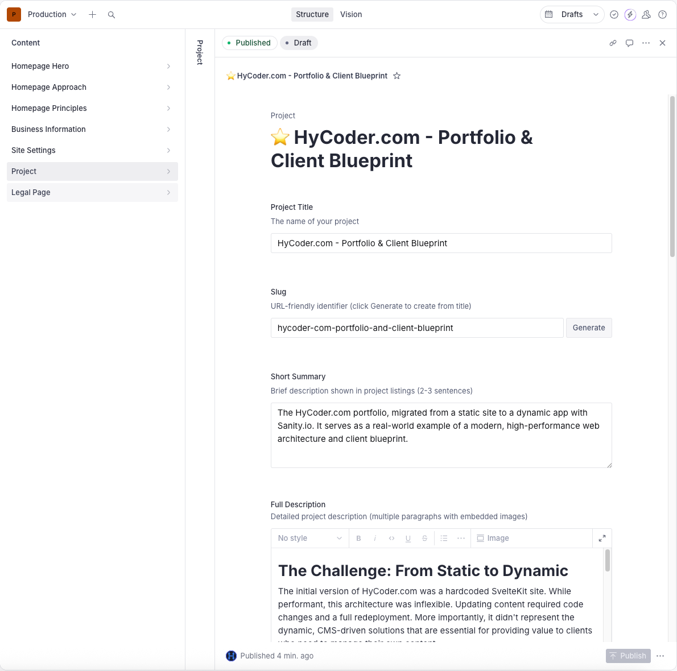677x671 pixels.
Task: Click inside the Project Title field
Action: click(x=441, y=243)
